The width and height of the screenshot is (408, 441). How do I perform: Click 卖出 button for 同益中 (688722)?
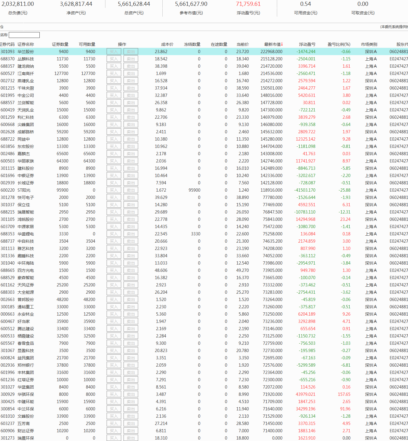131,139
